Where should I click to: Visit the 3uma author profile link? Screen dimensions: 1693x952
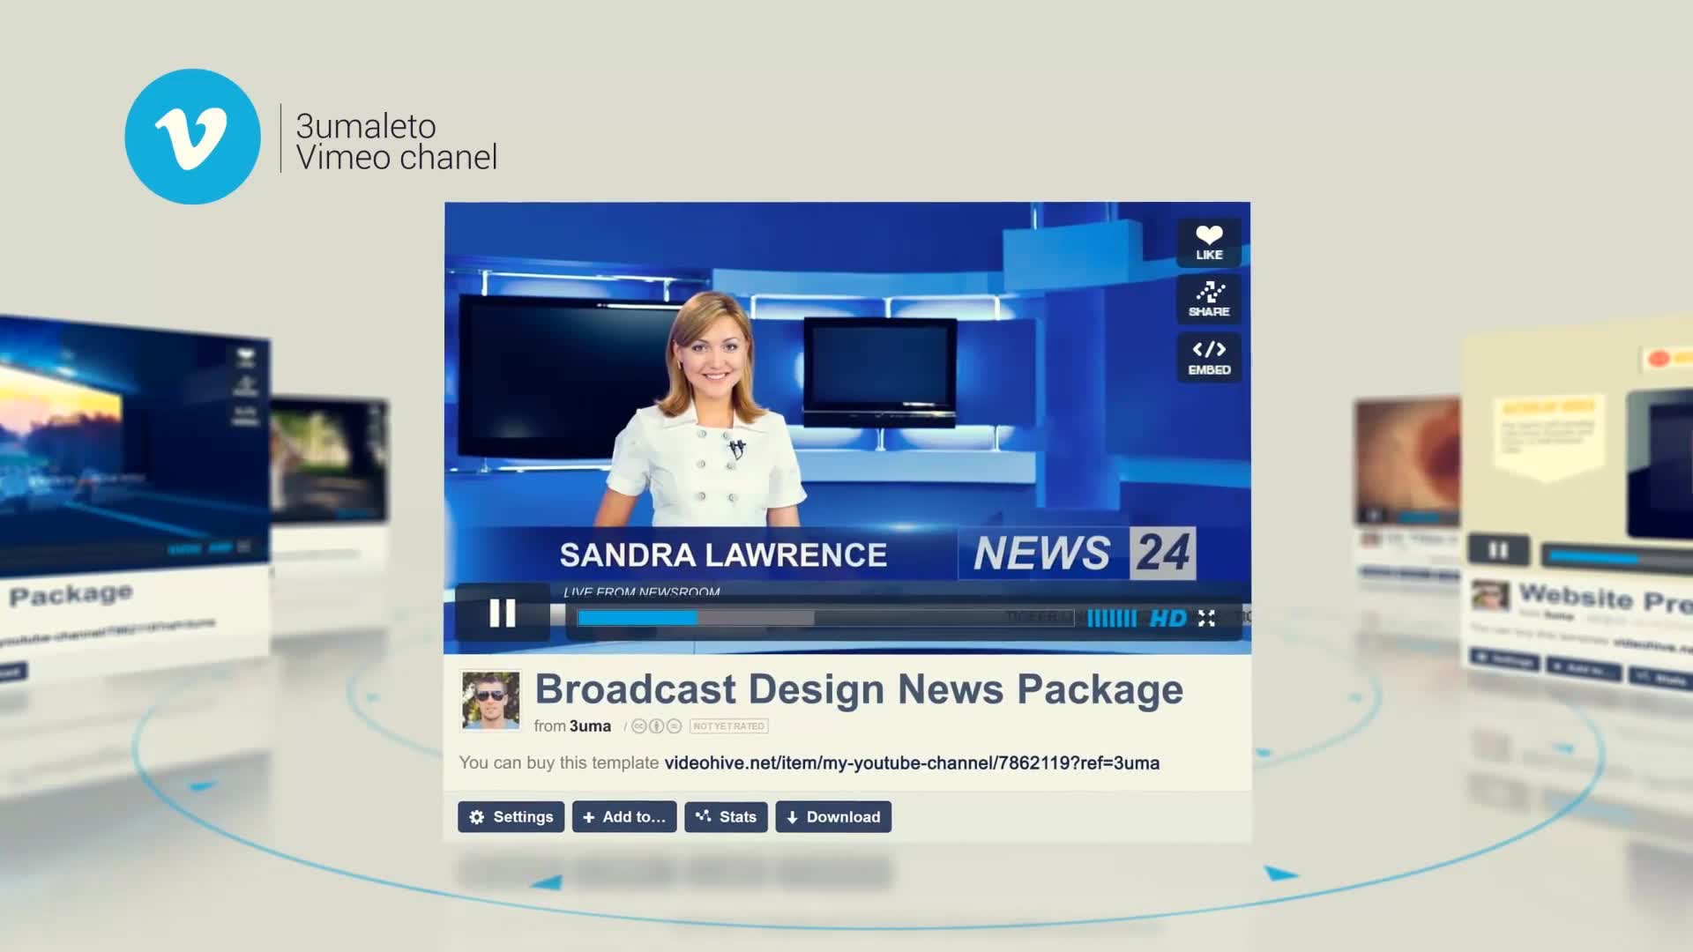[590, 726]
